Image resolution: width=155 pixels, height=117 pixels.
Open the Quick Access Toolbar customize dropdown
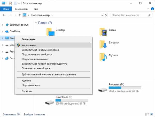pos(19,4)
